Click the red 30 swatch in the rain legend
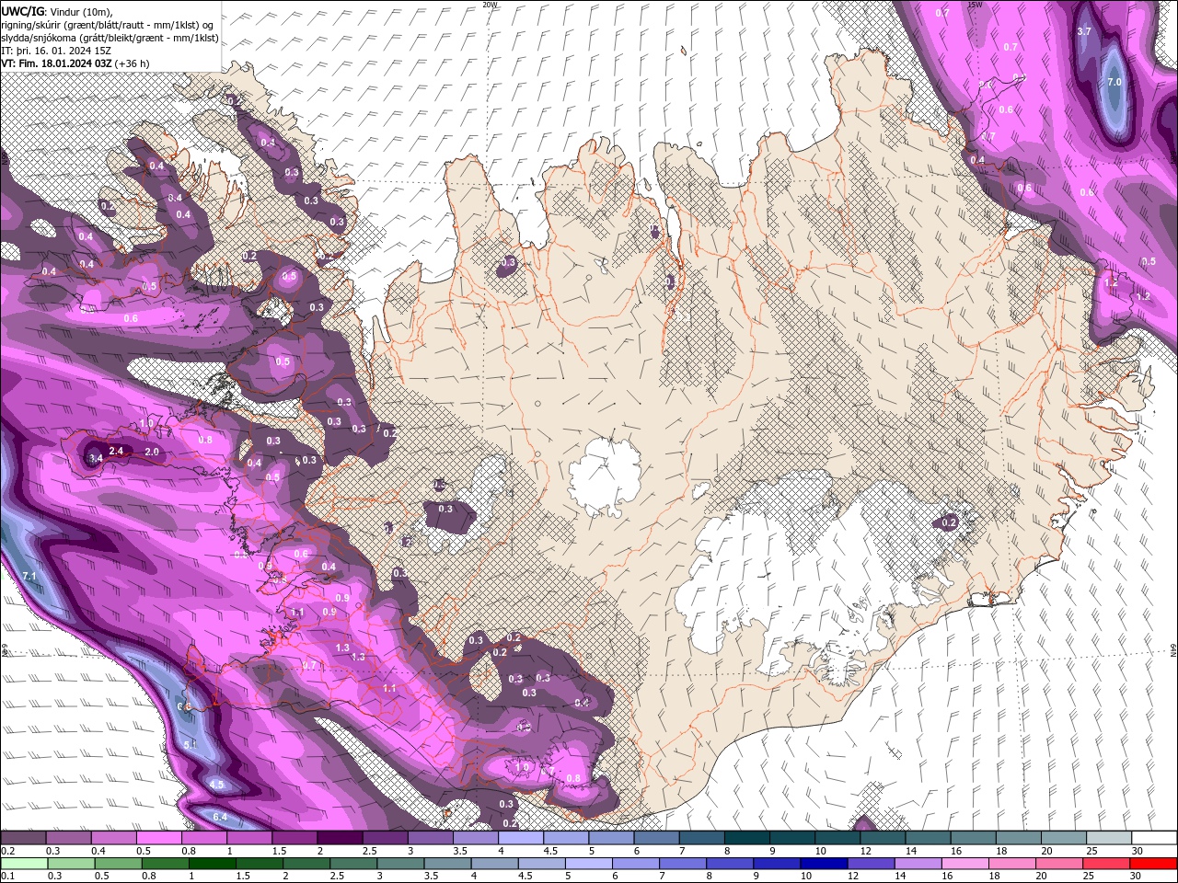 point(1154,864)
